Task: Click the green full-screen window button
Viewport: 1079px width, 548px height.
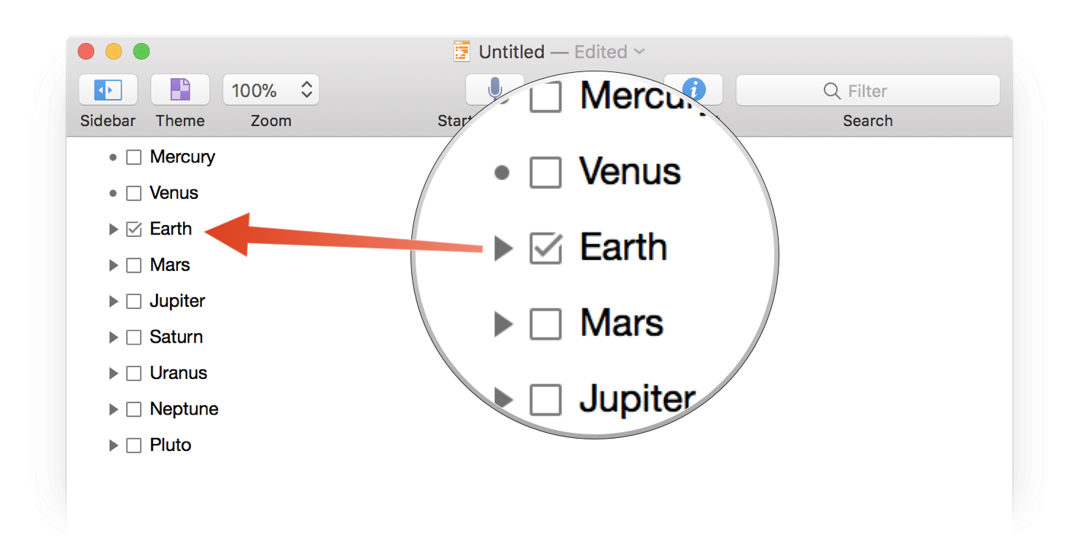Action: (x=141, y=52)
